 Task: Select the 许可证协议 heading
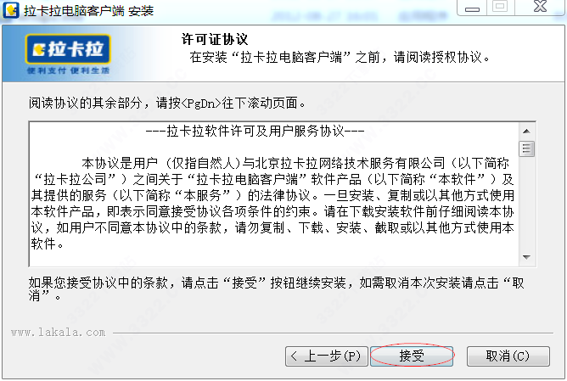point(215,39)
